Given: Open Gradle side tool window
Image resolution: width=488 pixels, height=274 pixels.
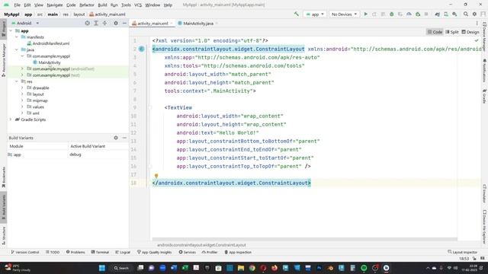Looking at the screenshot, I should click(x=485, y=97).
